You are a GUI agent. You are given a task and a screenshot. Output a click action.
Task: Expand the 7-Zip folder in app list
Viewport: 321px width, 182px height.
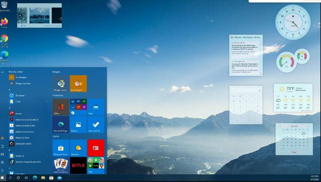click(x=47, y=101)
